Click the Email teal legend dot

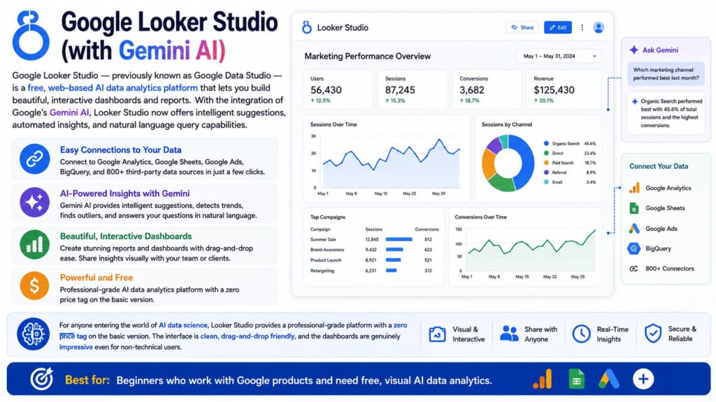pyautogui.click(x=546, y=182)
